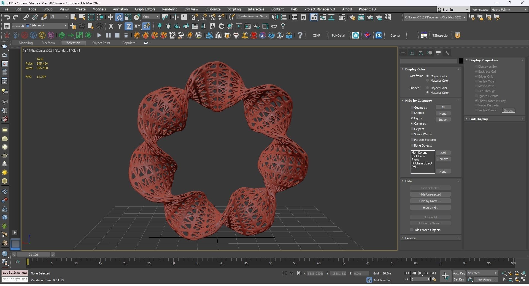This screenshot has height=286, width=529.
Task: Uncheck the Lights category checkbox
Action: [412, 118]
